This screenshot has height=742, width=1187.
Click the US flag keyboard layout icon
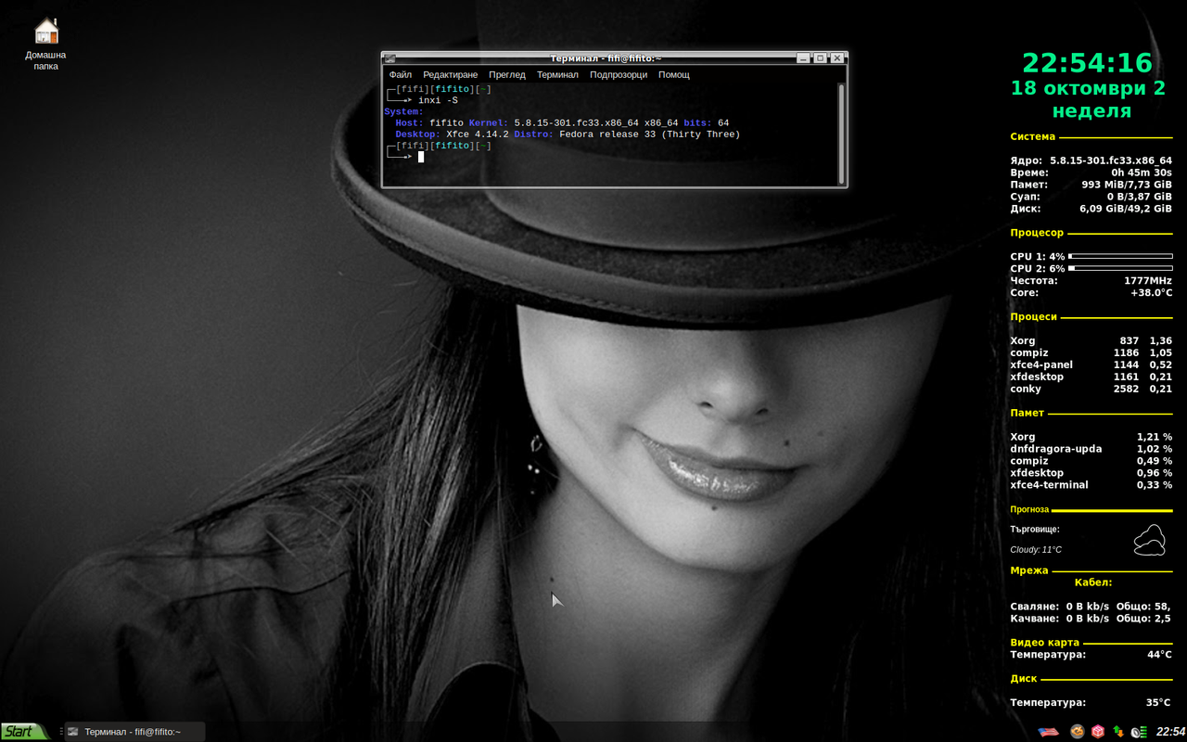pos(1048,732)
